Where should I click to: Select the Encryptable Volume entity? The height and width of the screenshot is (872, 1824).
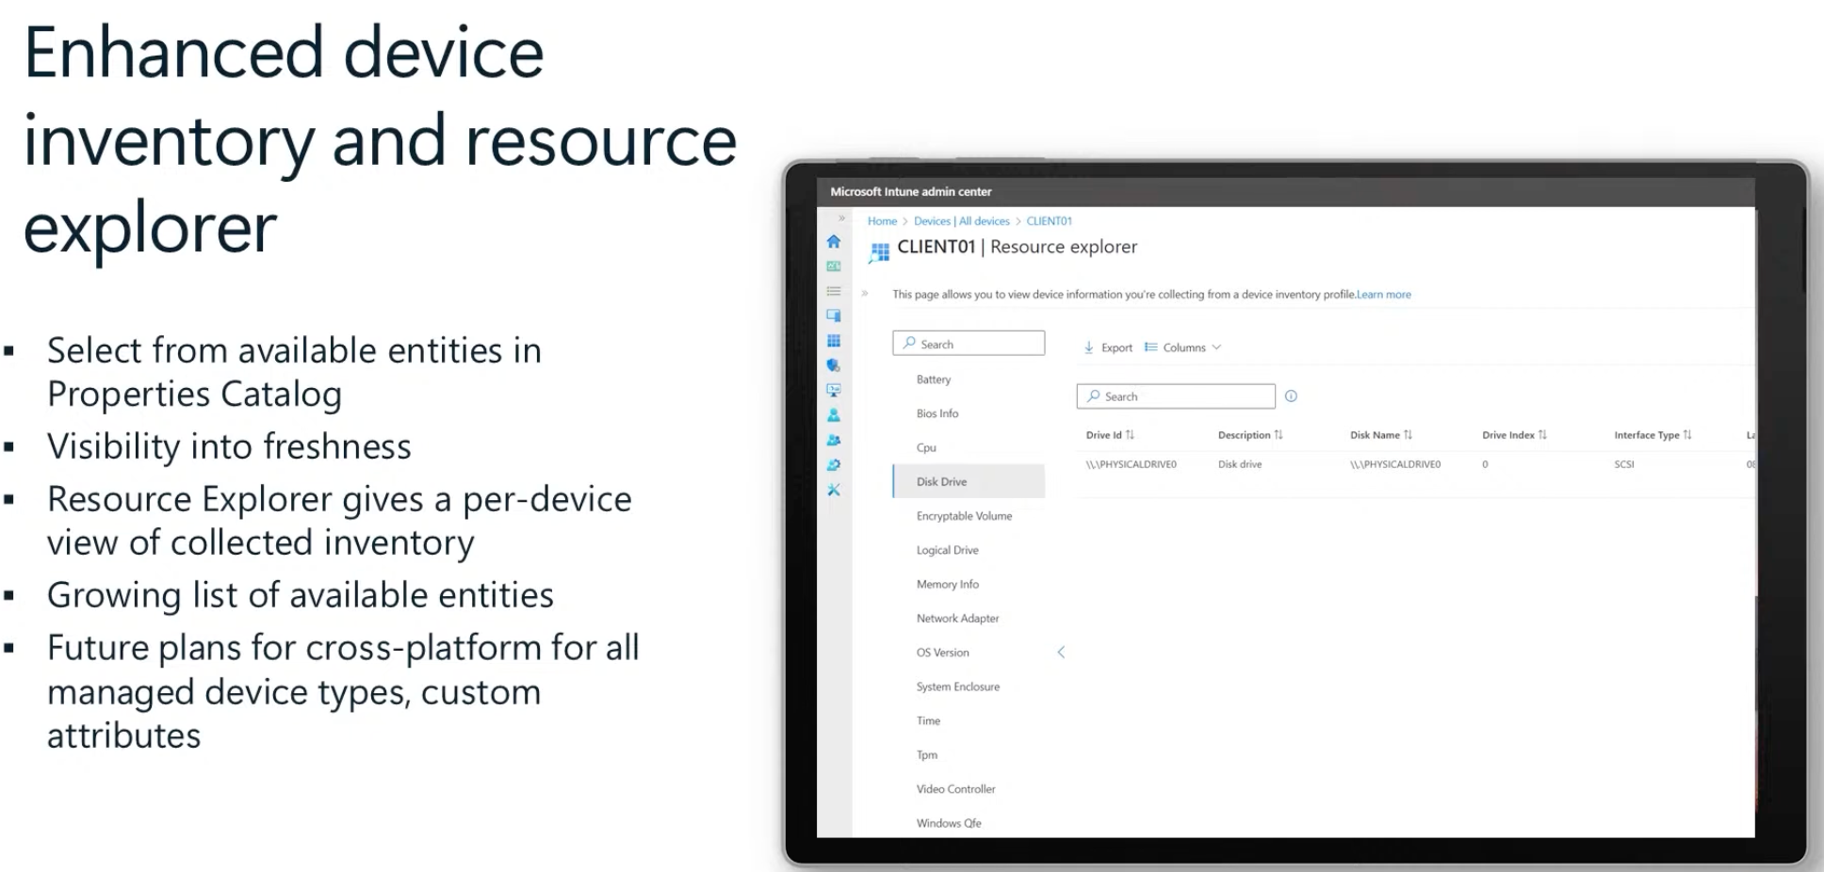point(969,516)
